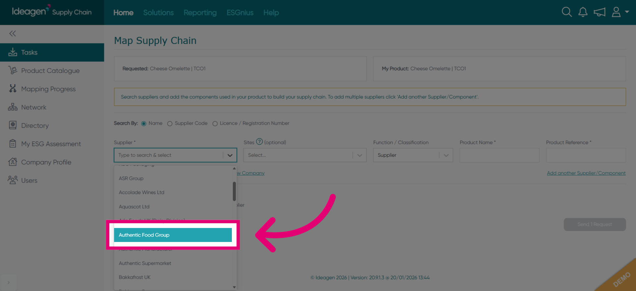Click the Sites help question-mark icon
Viewport: 636px width, 291px height.
[x=259, y=142]
